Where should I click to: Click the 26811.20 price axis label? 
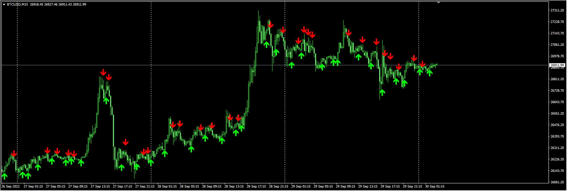tap(557, 79)
